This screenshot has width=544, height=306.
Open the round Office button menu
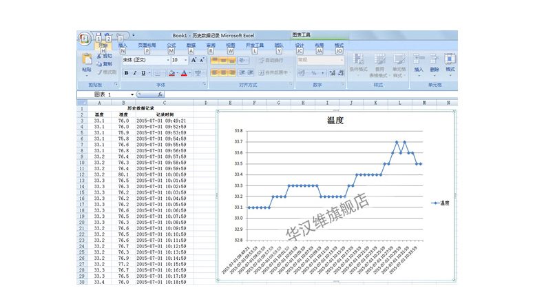click(84, 39)
